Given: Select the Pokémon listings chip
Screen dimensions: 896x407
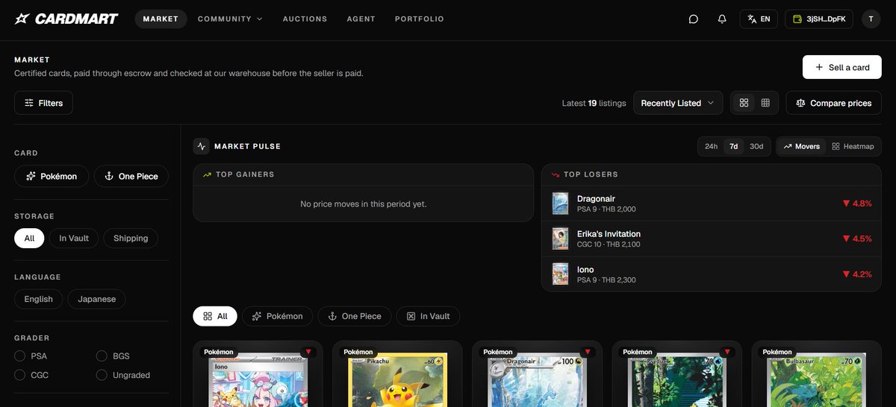Looking at the screenshot, I should tap(276, 316).
